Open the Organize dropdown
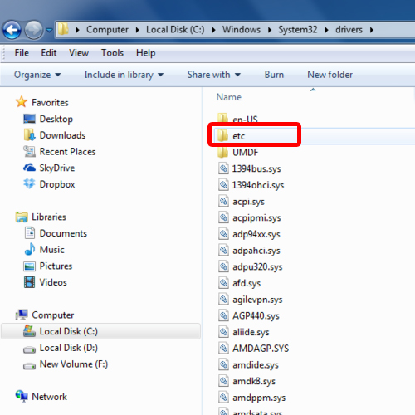This screenshot has height=415, width=415. tap(37, 75)
